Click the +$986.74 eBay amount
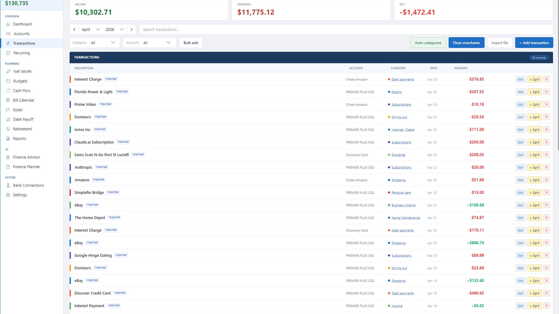The image size is (559, 314). pyautogui.click(x=475, y=243)
